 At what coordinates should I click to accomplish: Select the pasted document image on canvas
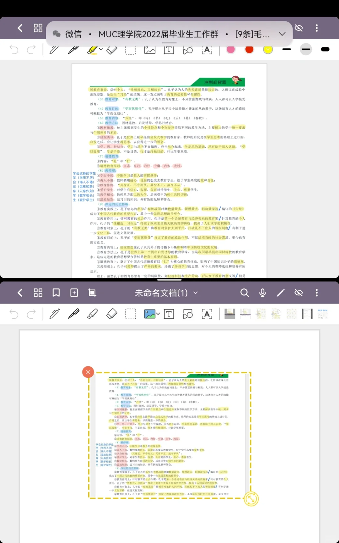tap(170, 435)
